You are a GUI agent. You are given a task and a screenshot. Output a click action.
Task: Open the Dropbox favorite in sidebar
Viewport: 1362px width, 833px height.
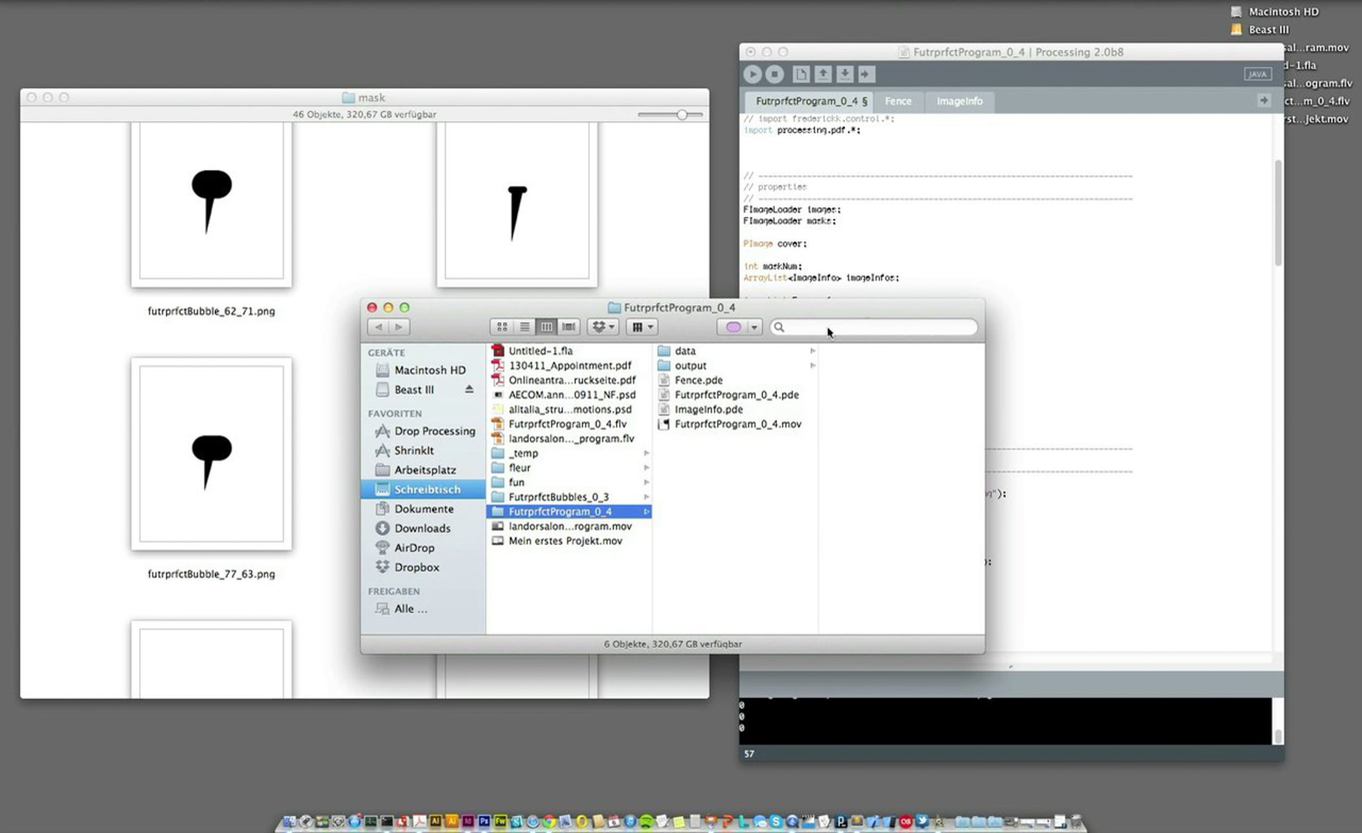[417, 567]
